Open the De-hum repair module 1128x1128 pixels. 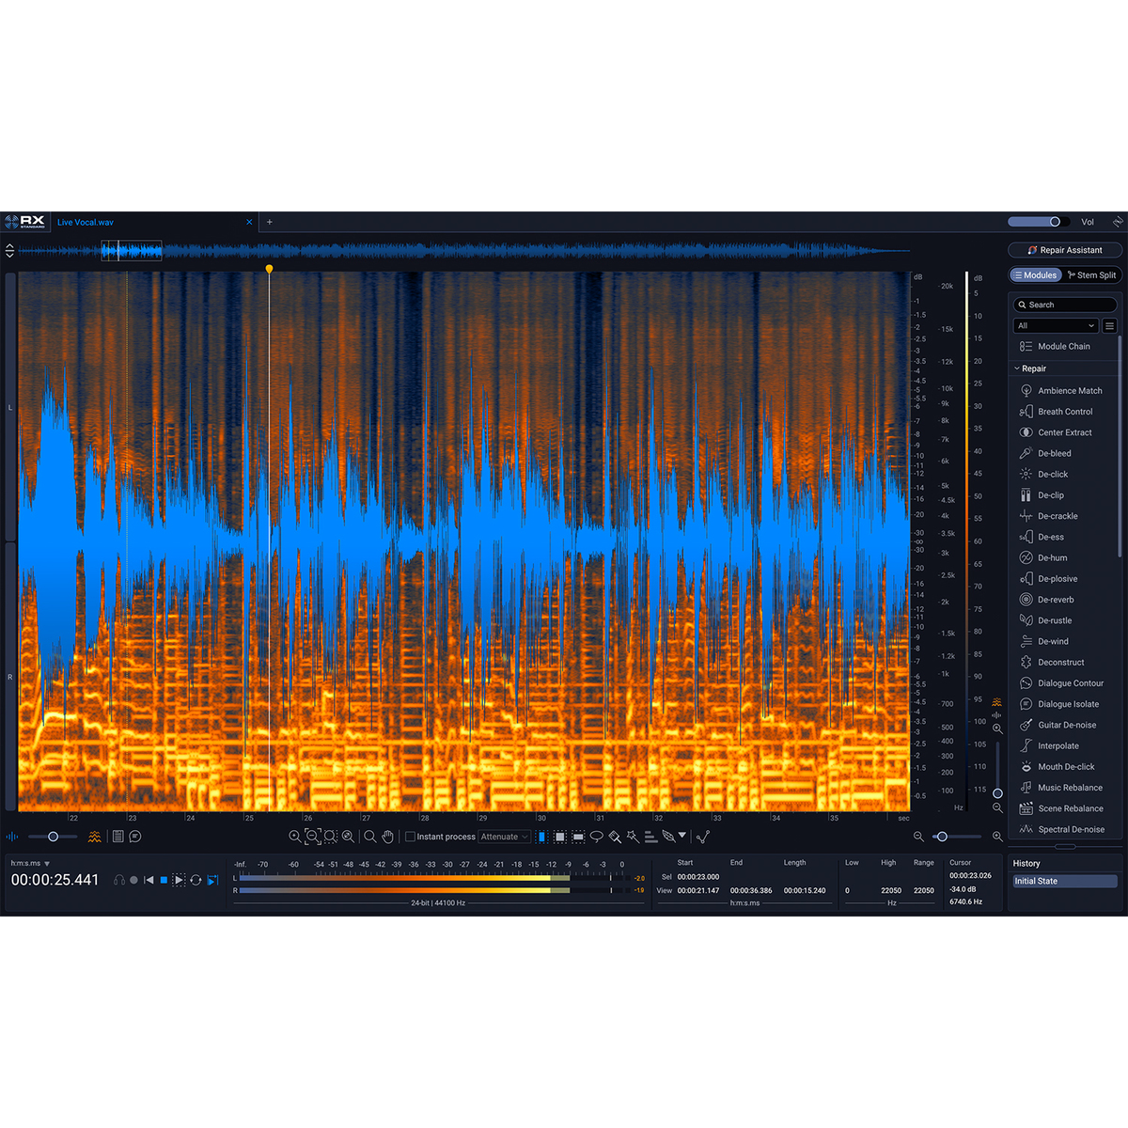click(x=1052, y=557)
